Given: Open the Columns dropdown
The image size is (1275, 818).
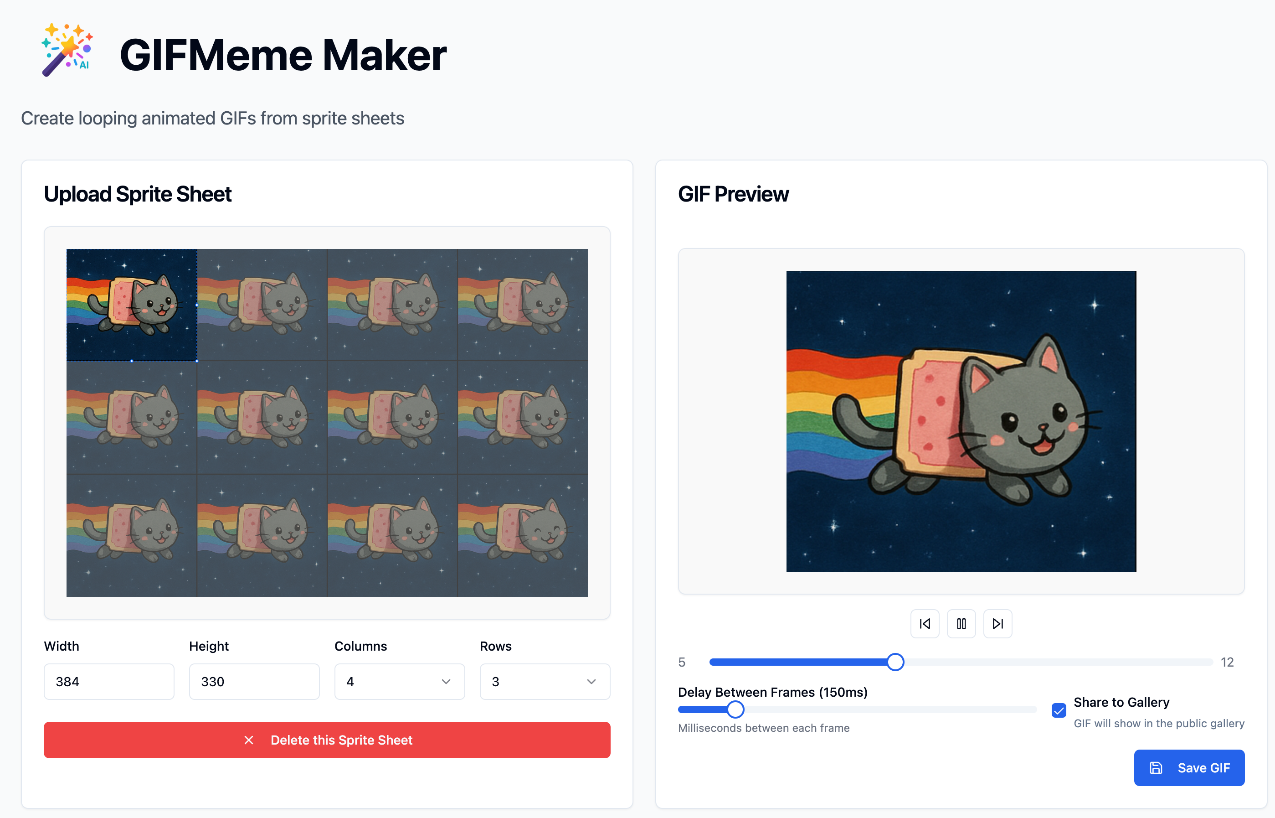Looking at the screenshot, I should [x=399, y=682].
